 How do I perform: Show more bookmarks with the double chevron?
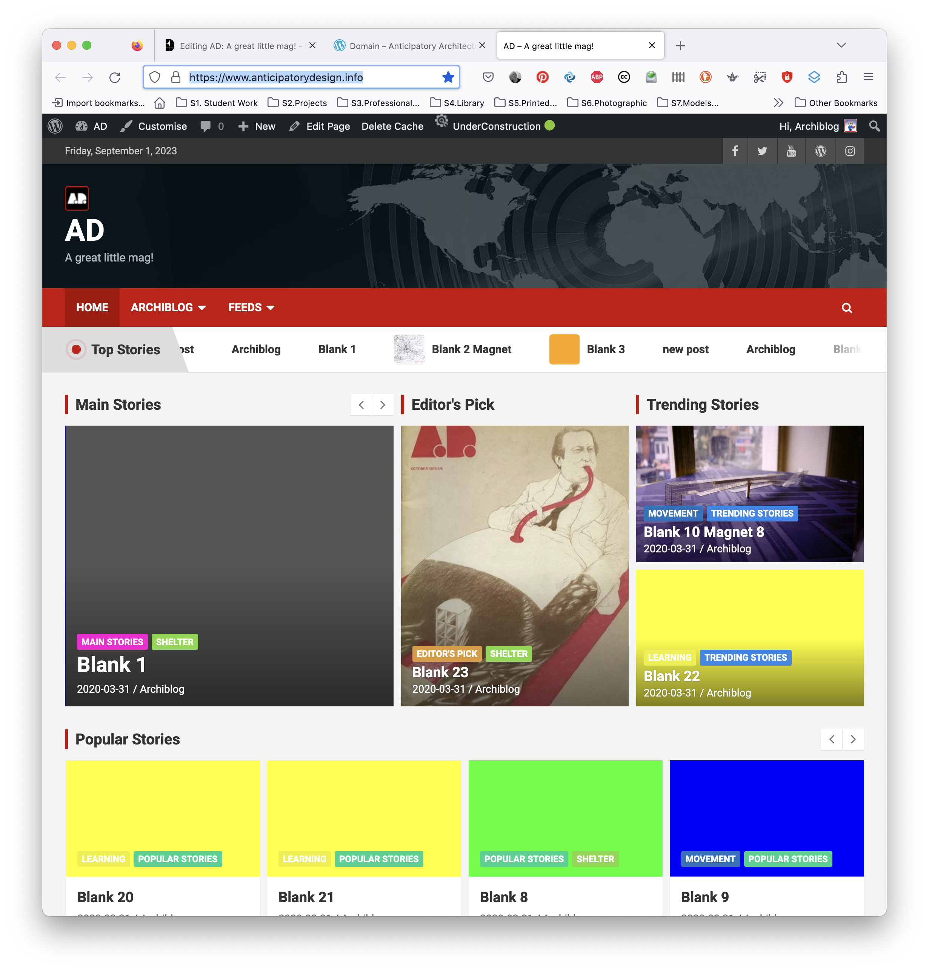[778, 103]
